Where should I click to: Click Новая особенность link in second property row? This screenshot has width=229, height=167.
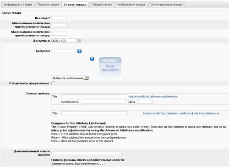pos(207,113)
